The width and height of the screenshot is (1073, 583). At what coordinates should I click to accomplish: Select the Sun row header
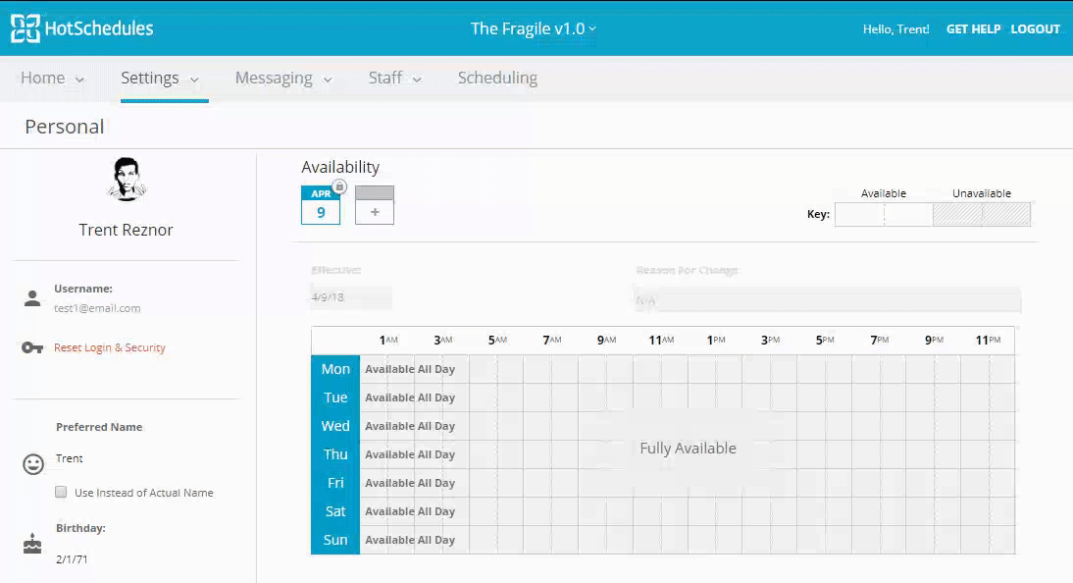(335, 540)
